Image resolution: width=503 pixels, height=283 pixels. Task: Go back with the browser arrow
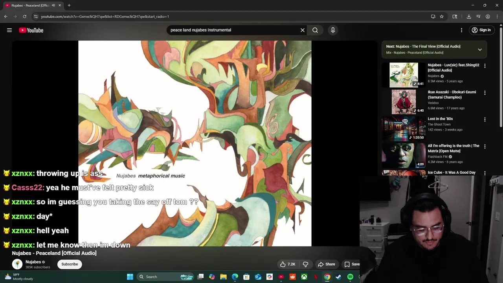pyautogui.click(x=6, y=17)
